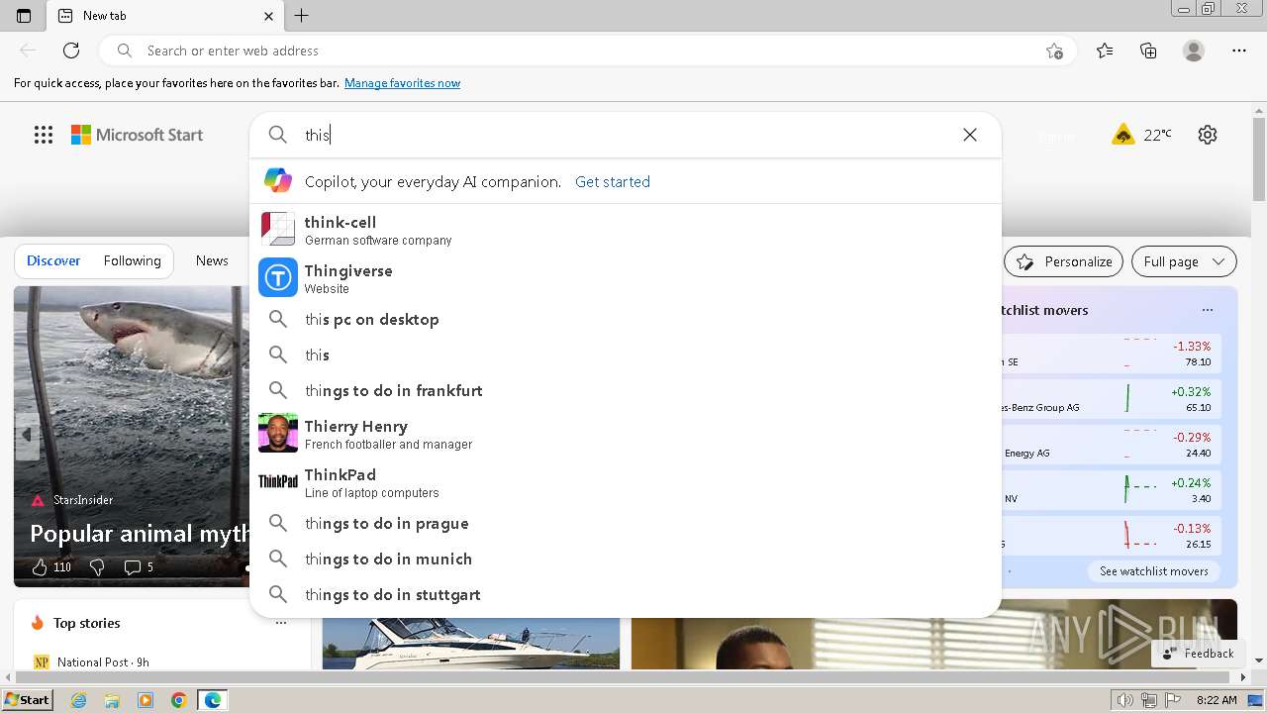Open the NV +0.24% stock row
This screenshot has height=713, width=1267.
1111,490
